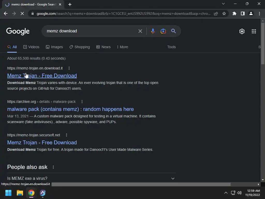Screen dimensions: 265x199
Task: Click the vertical page scrollbar
Action: point(263,43)
